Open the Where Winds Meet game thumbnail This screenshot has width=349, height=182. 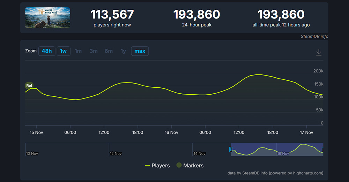tap(47, 18)
